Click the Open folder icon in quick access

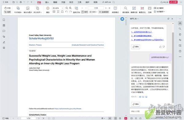(13, 2)
